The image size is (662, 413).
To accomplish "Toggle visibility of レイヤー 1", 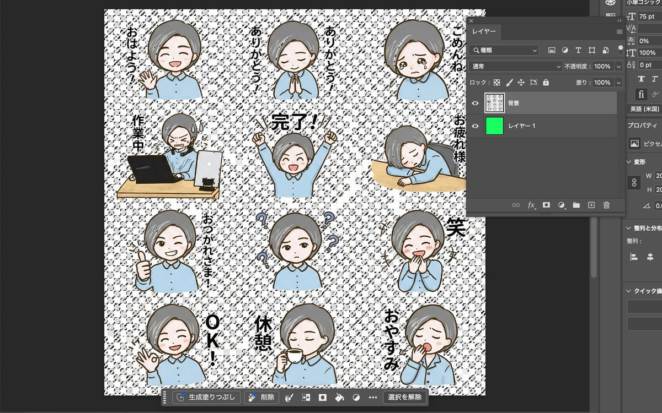I will pos(475,126).
